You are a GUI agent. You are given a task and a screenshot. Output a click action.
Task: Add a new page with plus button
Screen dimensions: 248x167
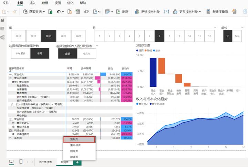tap(77, 162)
